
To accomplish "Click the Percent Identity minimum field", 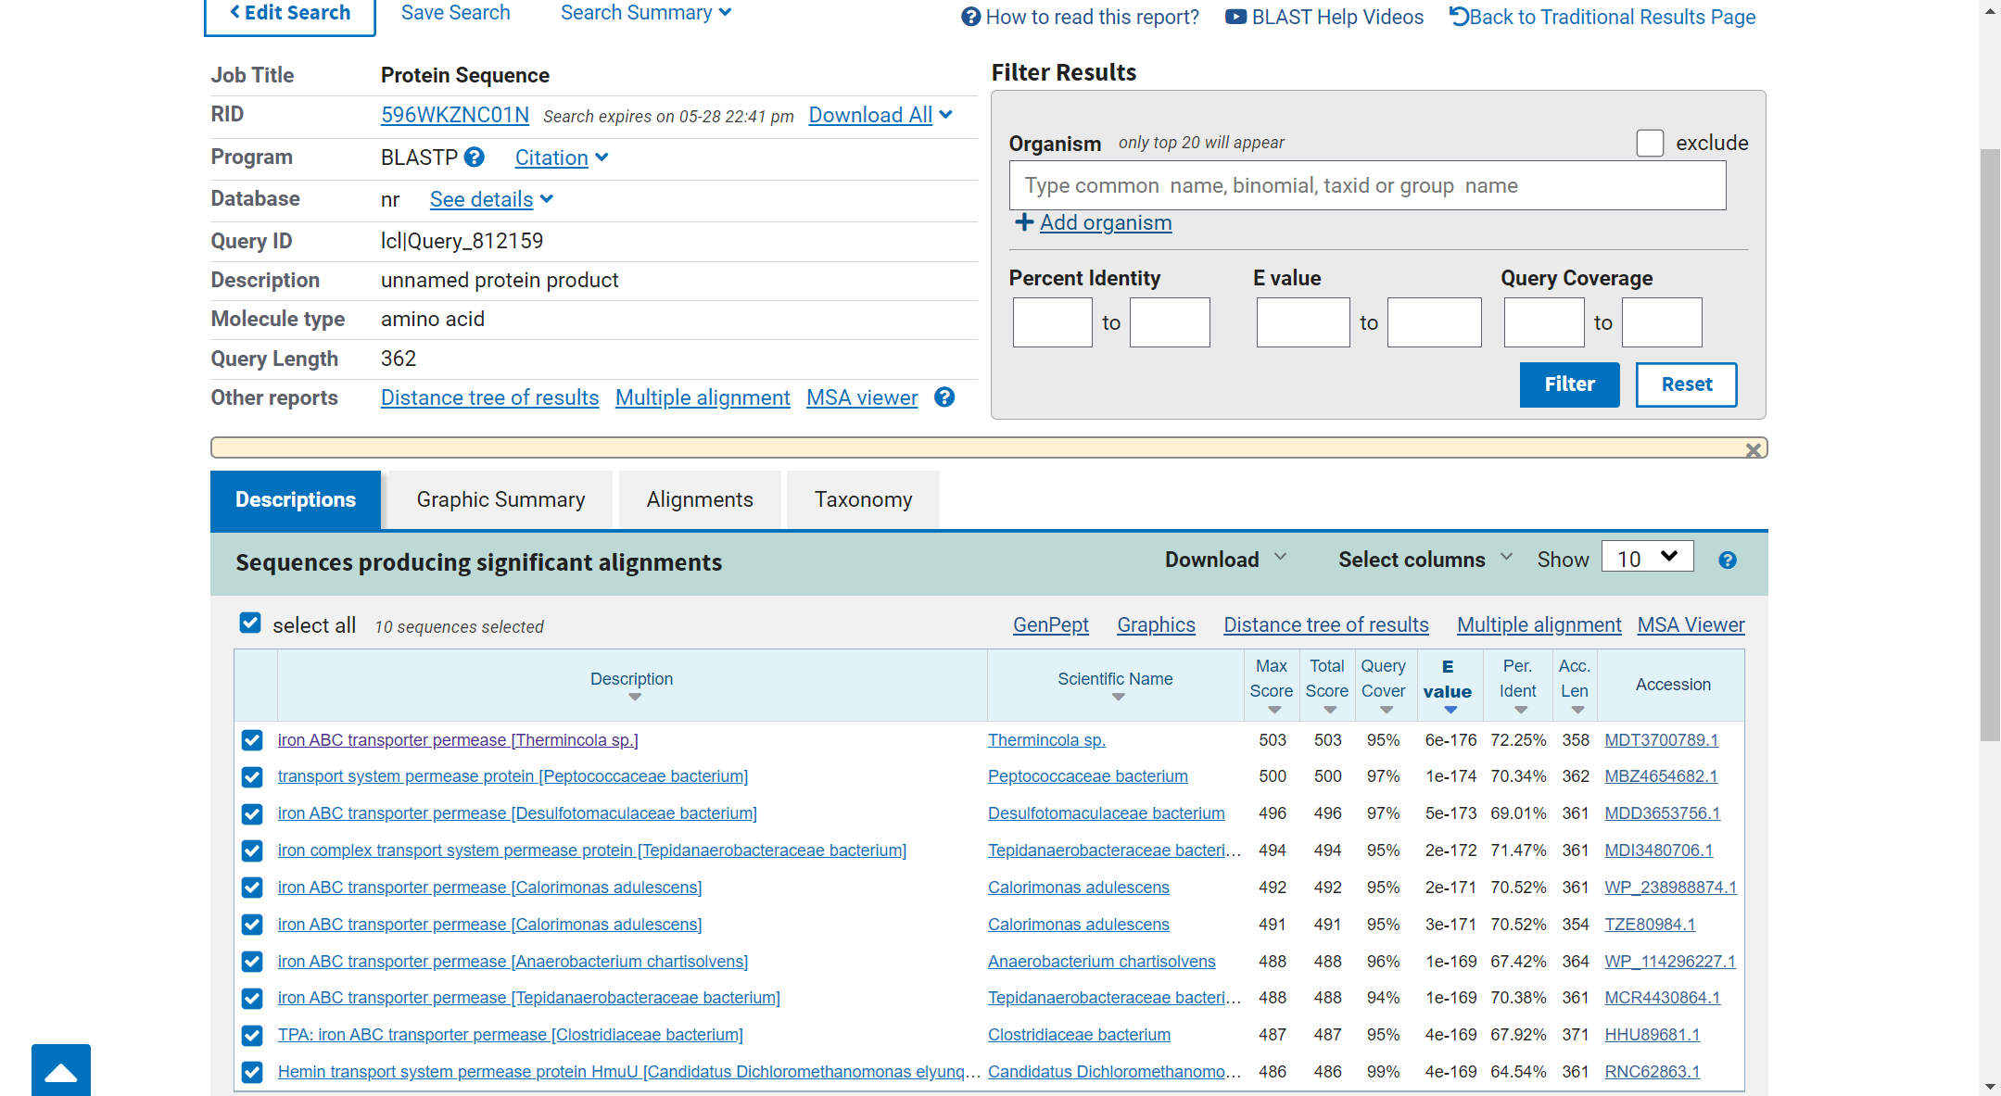I will click(1052, 322).
